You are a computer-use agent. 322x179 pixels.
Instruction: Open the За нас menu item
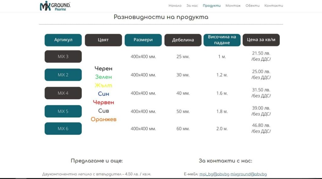[192, 6]
